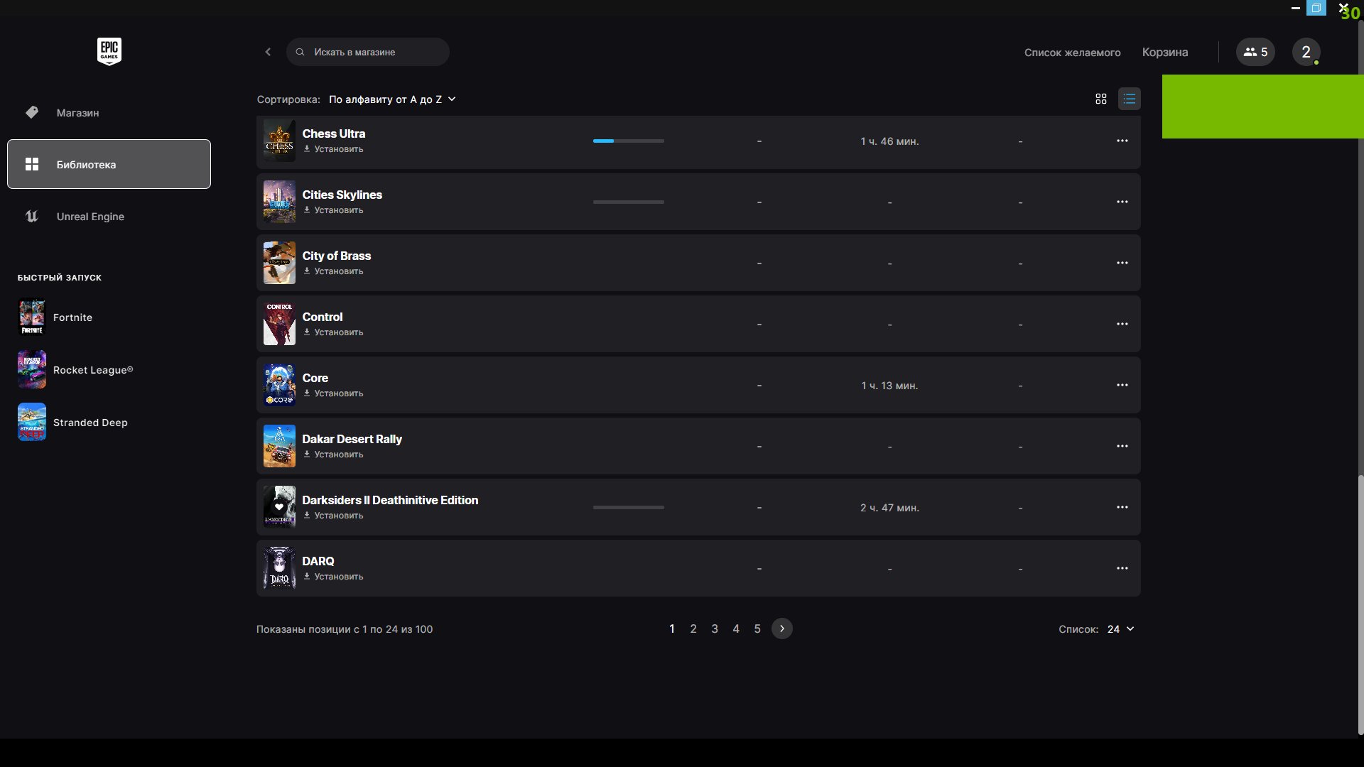1364x767 pixels.
Task: Switch to grid view layout
Action: pyautogui.click(x=1100, y=99)
